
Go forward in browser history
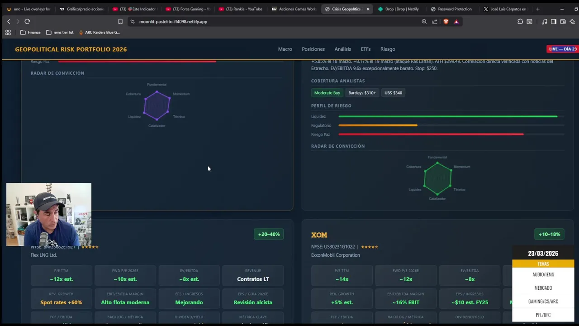[x=18, y=21]
